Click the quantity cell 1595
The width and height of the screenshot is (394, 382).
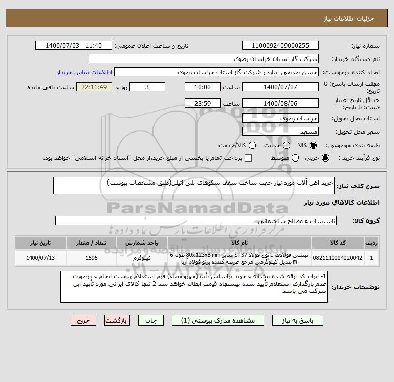[92, 258]
